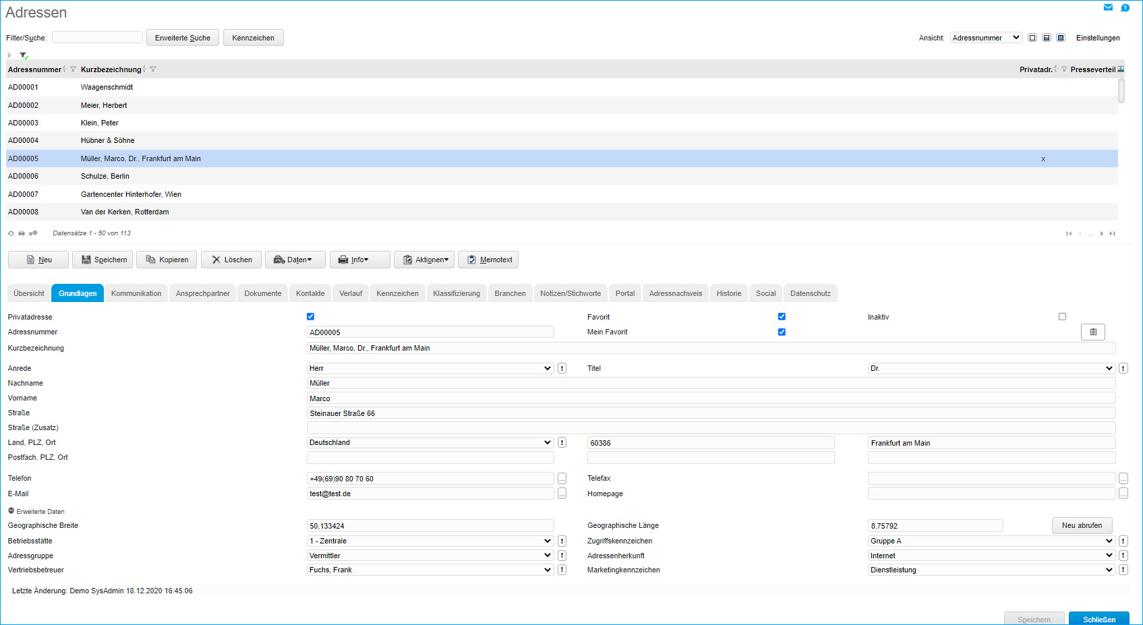
Task: Open the Ansicht dropdown showing Adressnummer
Action: coord(985,38)
